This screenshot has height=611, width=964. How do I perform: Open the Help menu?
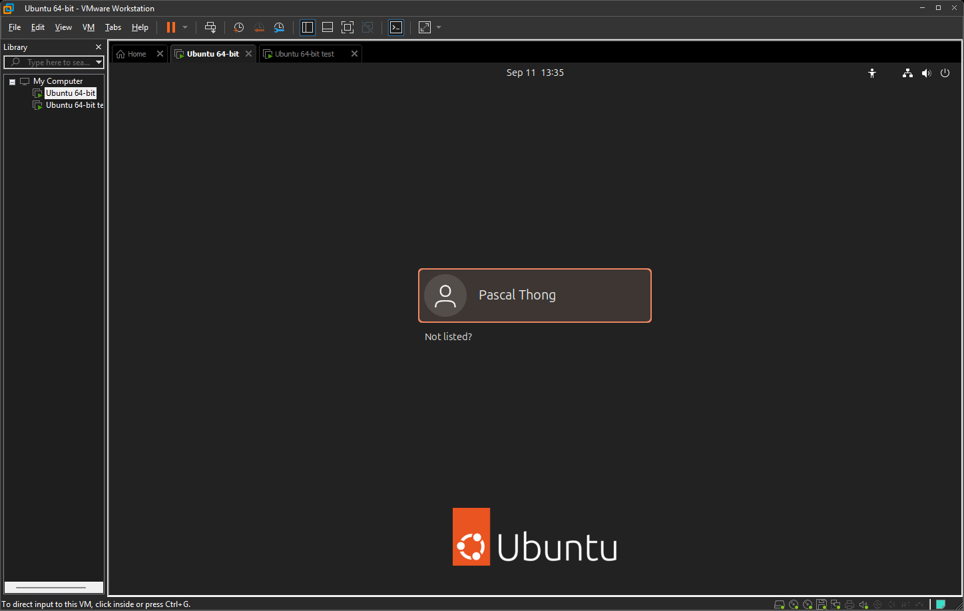[140, 27]
